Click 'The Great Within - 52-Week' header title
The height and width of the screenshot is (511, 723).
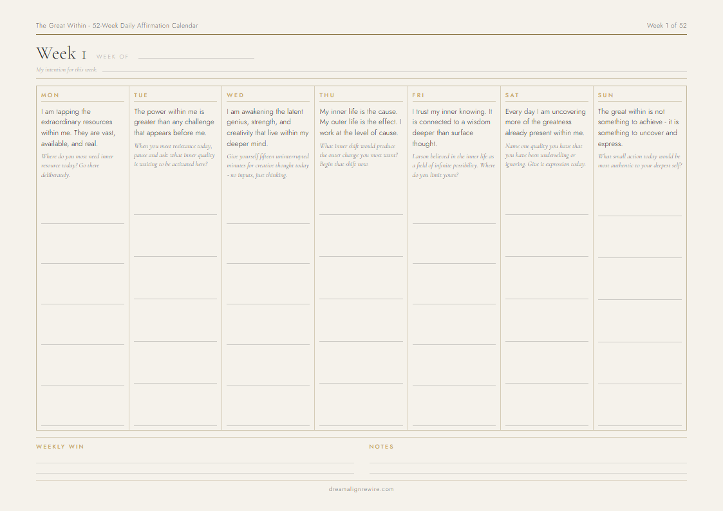point(117,25)
